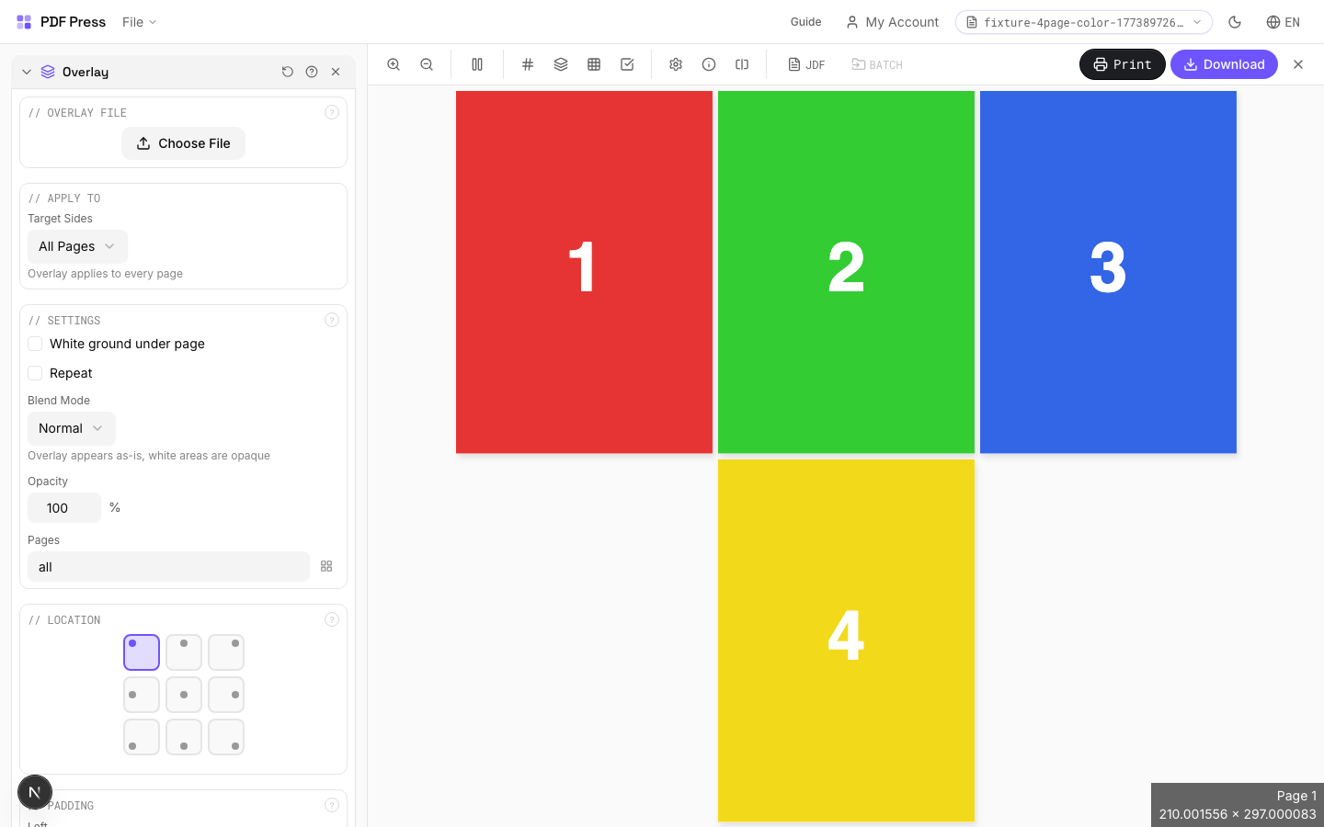Click the Download button
The width and height of the screenshot is (1324, 827).
tap(1224, 64)
